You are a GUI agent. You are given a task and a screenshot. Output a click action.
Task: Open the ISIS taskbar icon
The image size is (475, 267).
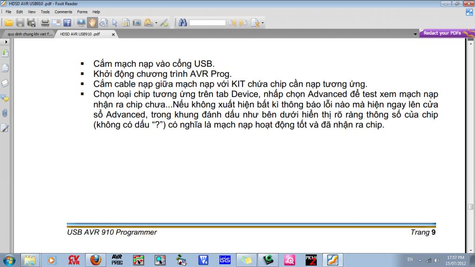[225, 261]
